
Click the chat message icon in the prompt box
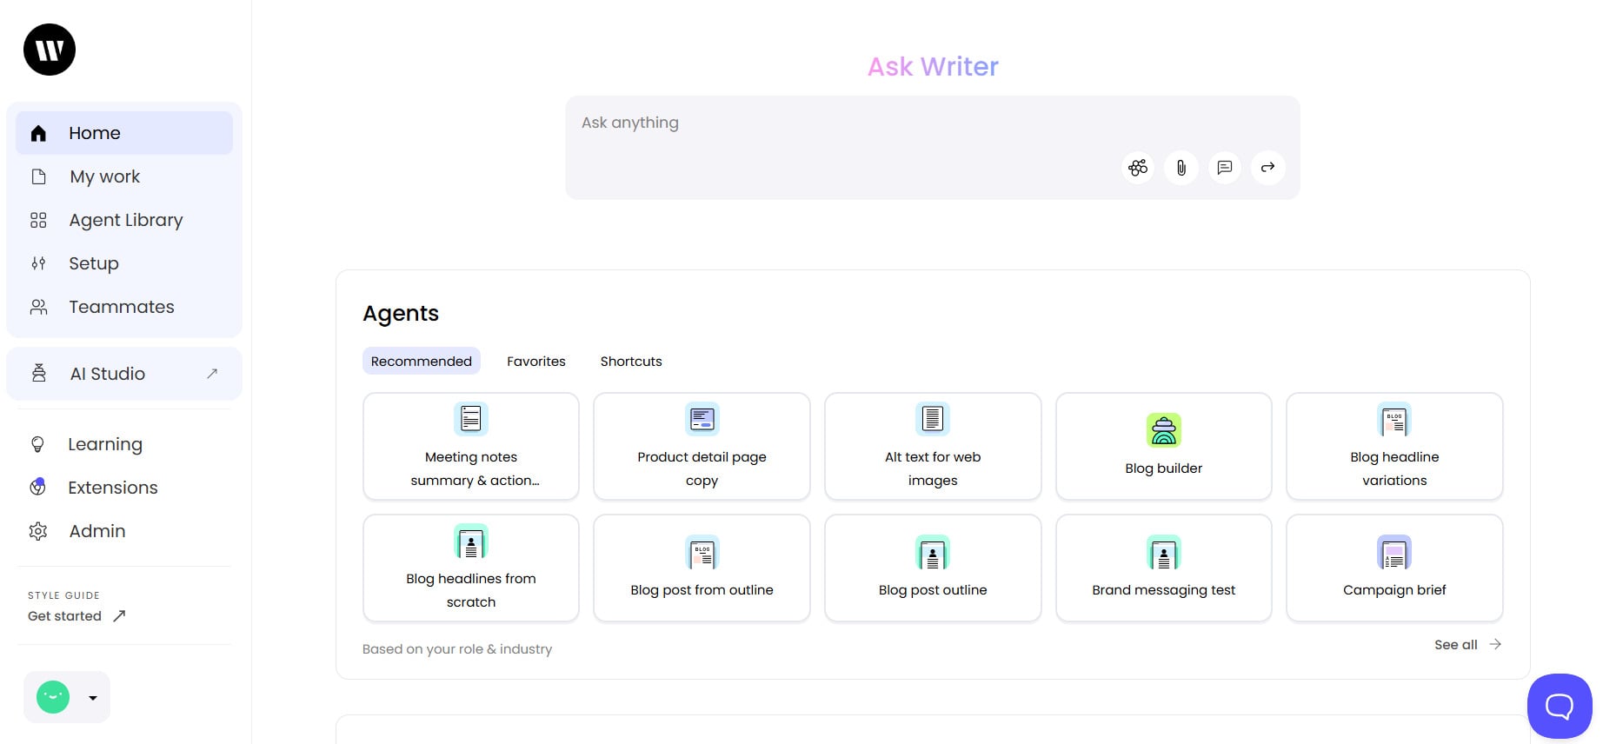click(x=1225, y=168)
